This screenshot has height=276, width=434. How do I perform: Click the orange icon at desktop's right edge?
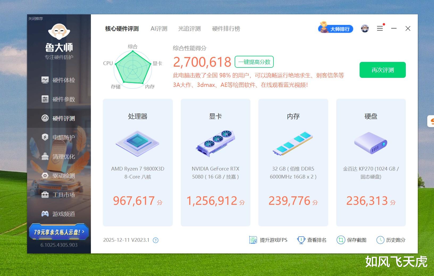(431, 121)
